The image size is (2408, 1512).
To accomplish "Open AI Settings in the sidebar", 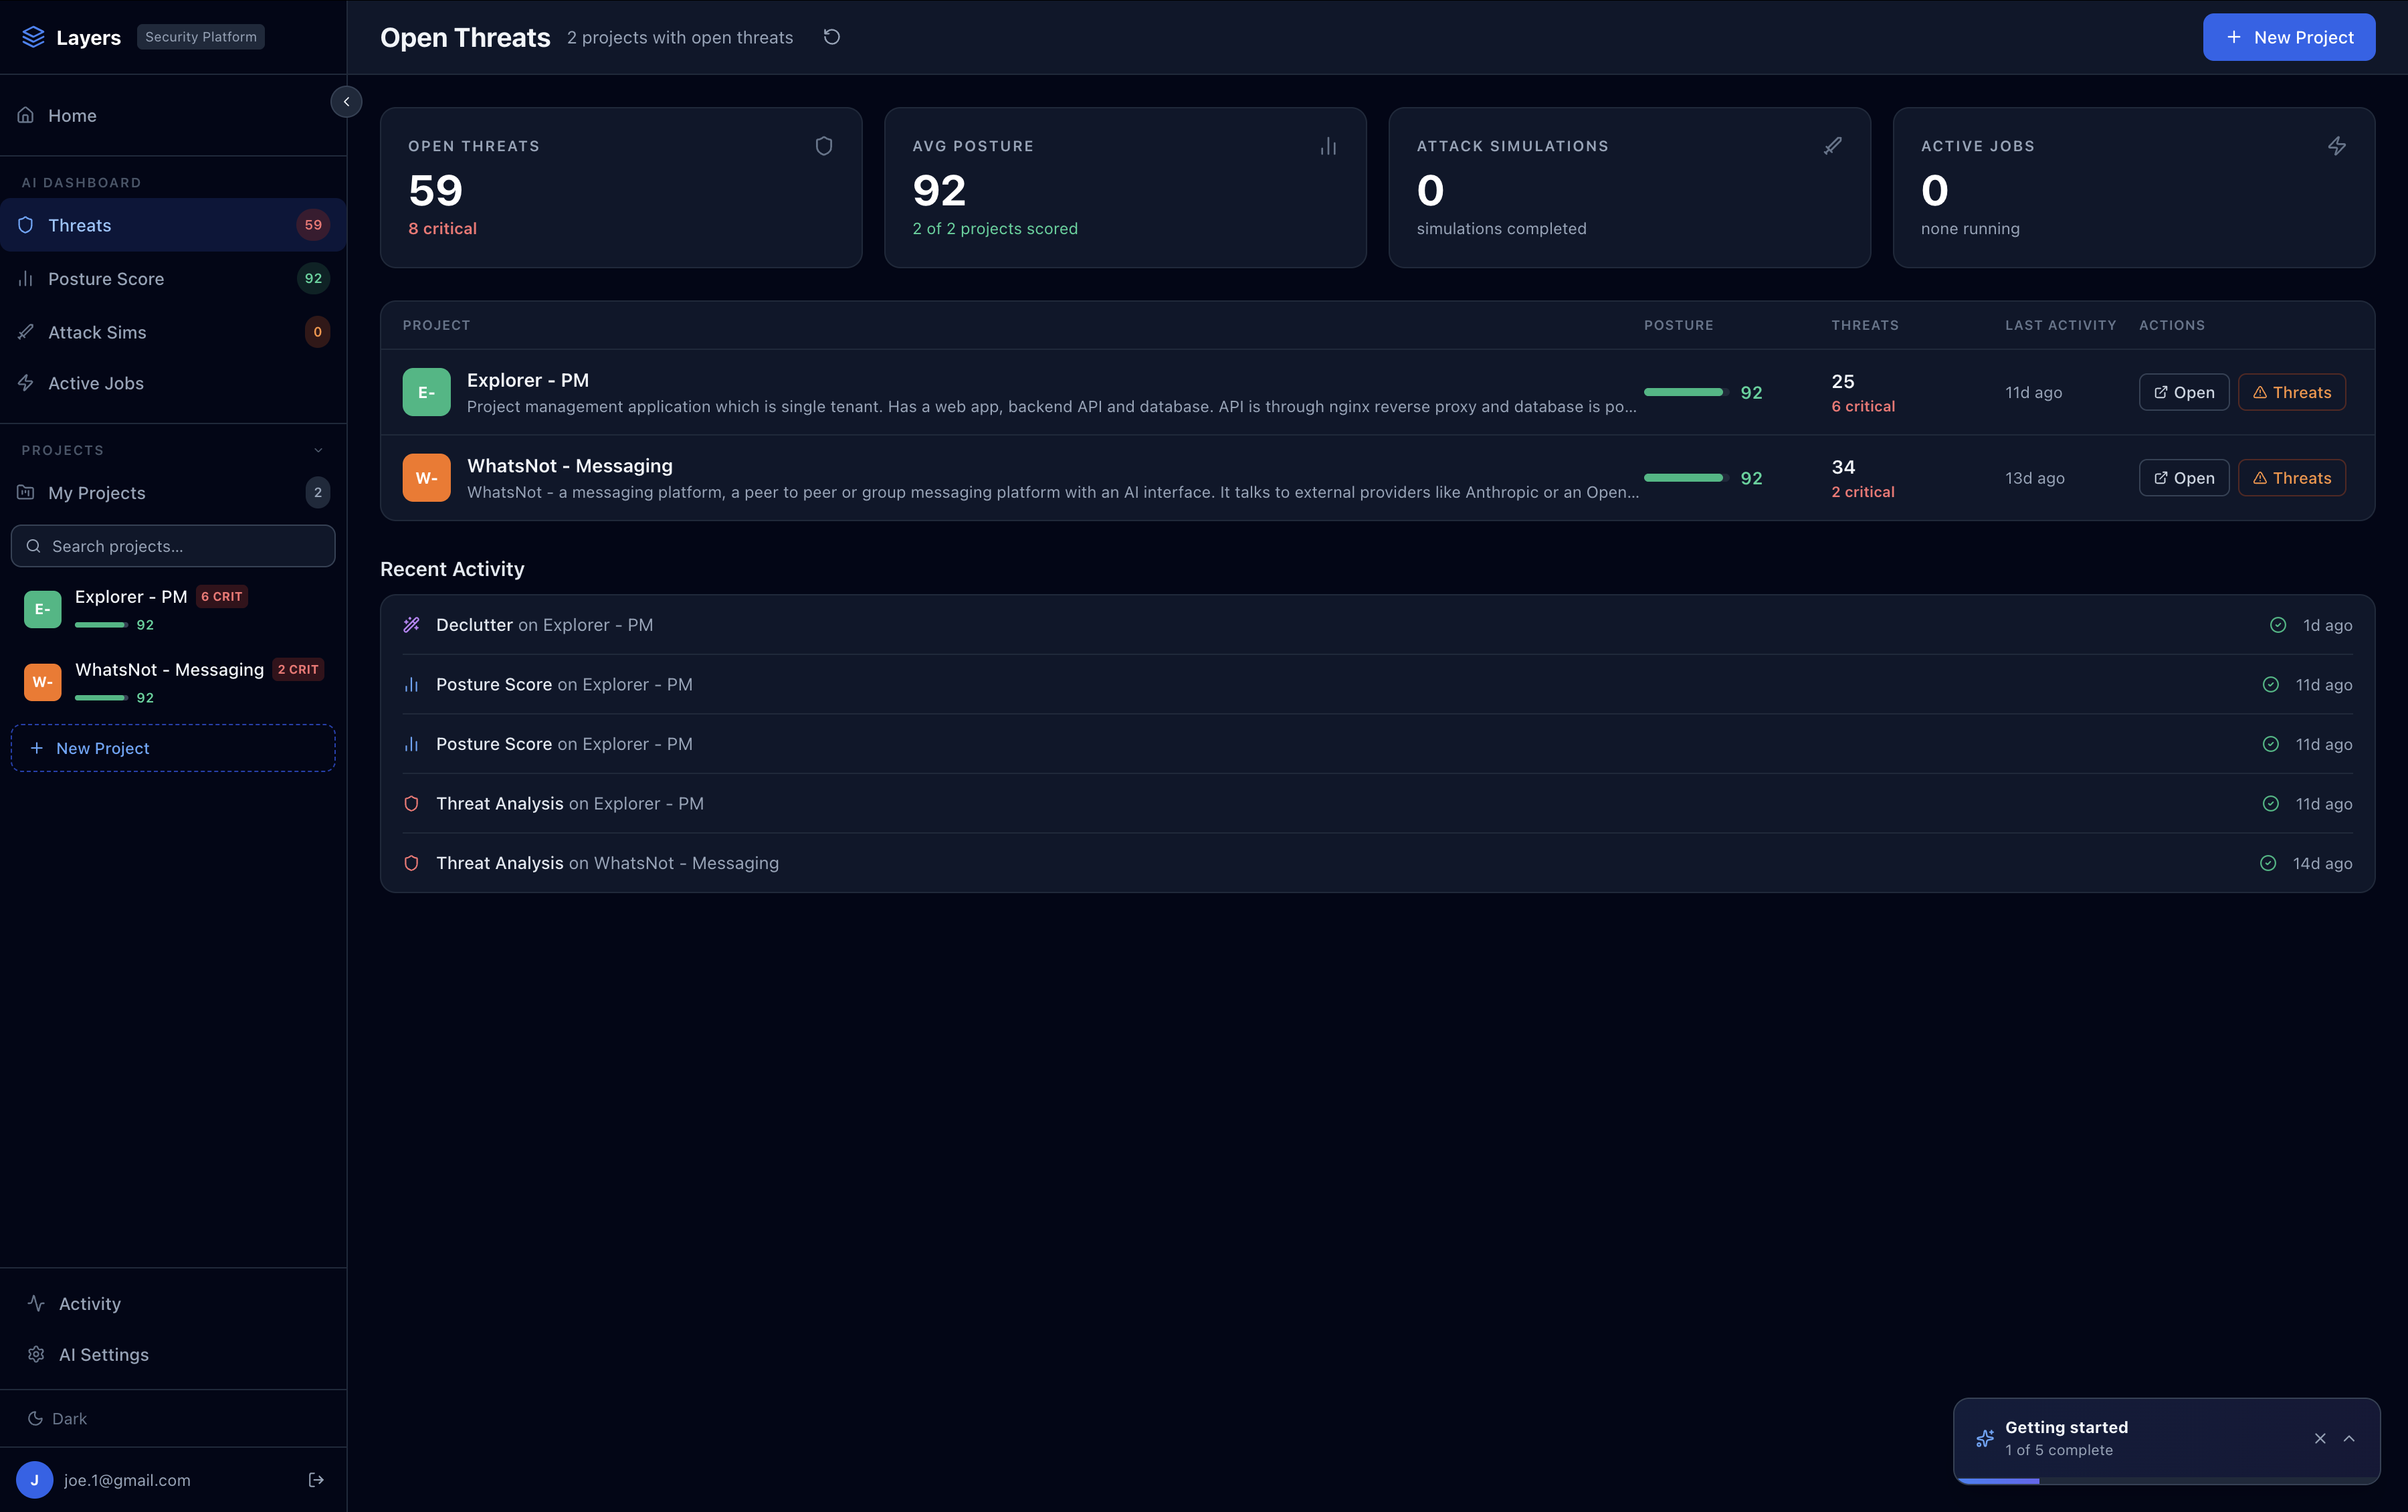I will [173, 1354].
